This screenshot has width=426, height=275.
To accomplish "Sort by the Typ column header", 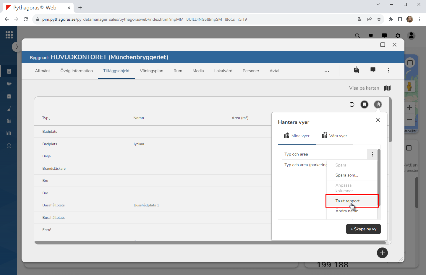I will tap(46, 118).
